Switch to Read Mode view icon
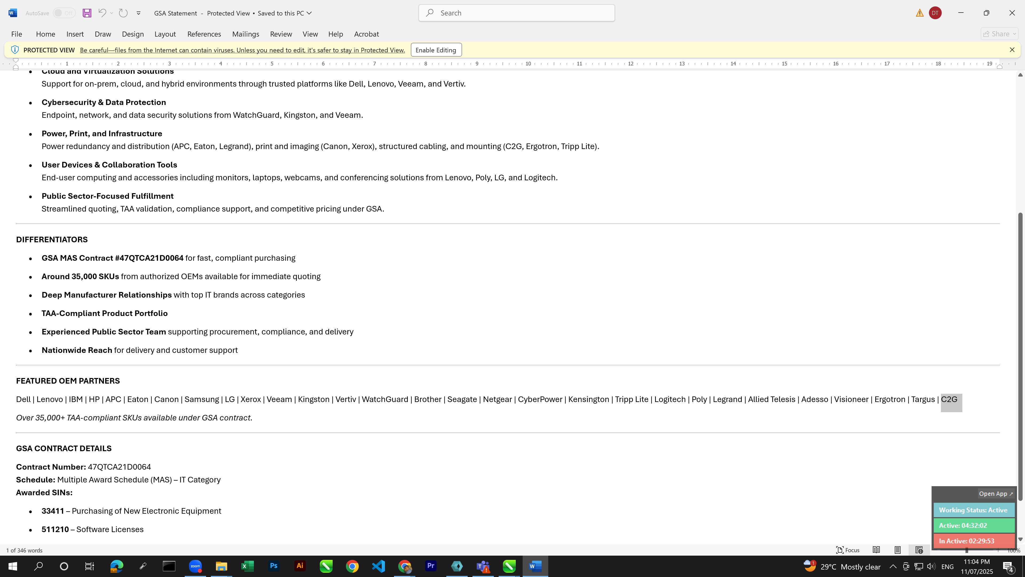The width and height of the screenshot is (1025, 577). tap(876, 550)
